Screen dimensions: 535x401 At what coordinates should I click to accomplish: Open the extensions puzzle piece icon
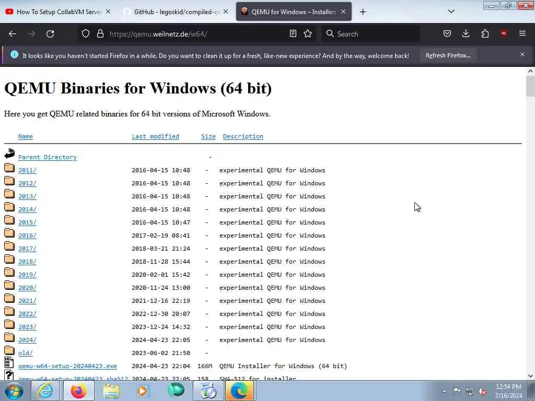tap(485, 33)
